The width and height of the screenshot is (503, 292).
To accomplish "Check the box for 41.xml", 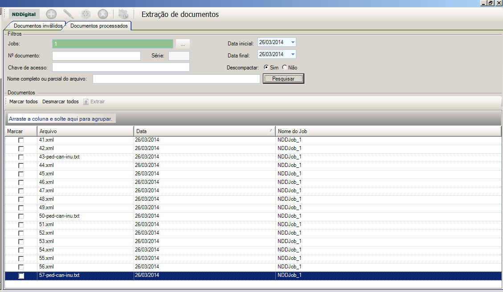I will [21, 140].
